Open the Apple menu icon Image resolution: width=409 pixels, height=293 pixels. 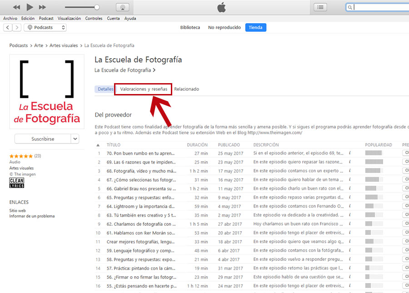pos(221,7)
